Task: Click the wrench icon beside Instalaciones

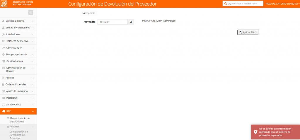Action: (3, 34)
